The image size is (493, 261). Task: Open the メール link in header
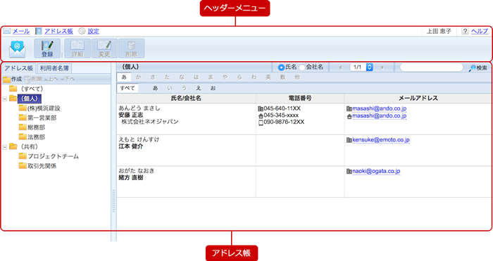coord(21,31)
